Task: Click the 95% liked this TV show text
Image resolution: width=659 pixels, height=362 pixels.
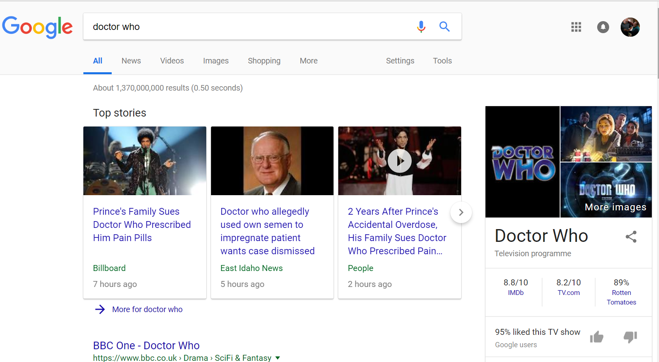Action: coord(538,332)
